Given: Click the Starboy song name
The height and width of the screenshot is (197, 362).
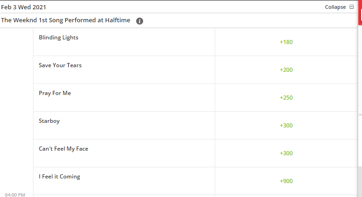Looking at the screenshot, I should pos(49,121).
